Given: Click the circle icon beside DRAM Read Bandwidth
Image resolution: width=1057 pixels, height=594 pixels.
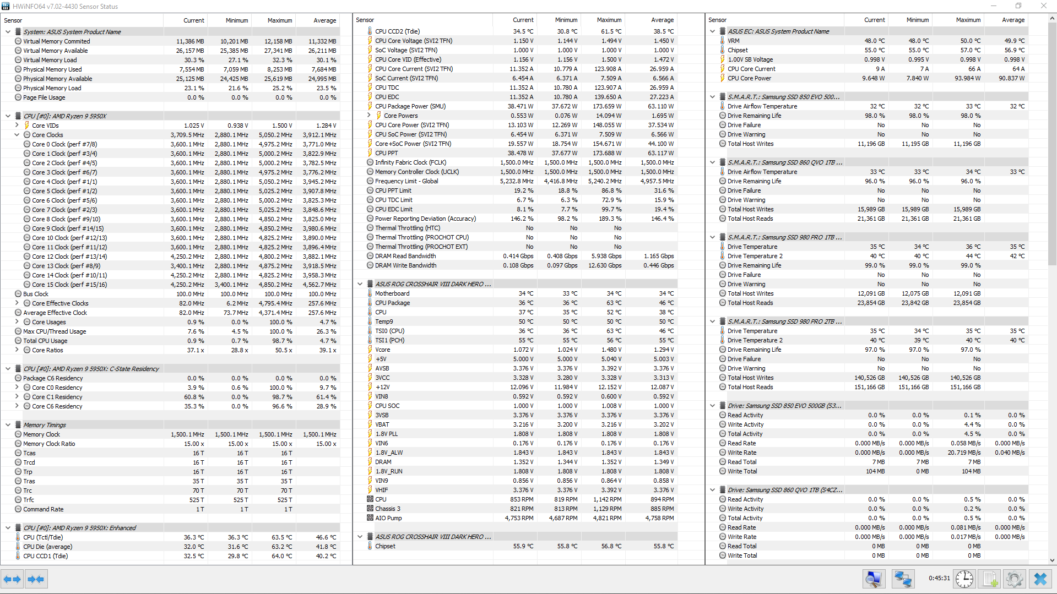Looking at the screenshot, I should [x=370, y=256].
